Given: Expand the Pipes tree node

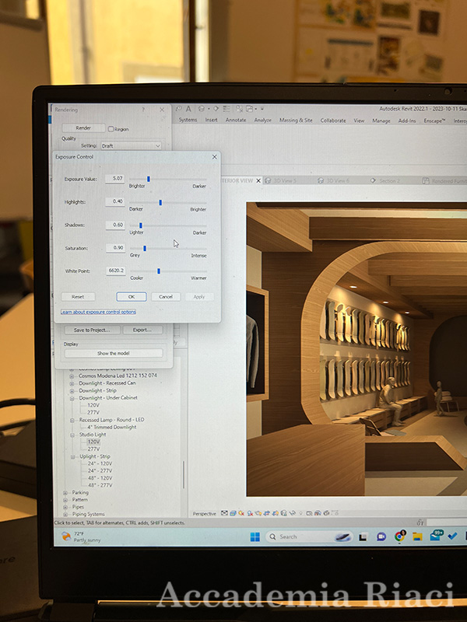Looking at the screenshot, I should pyautogui.click(x=65, y=508).
